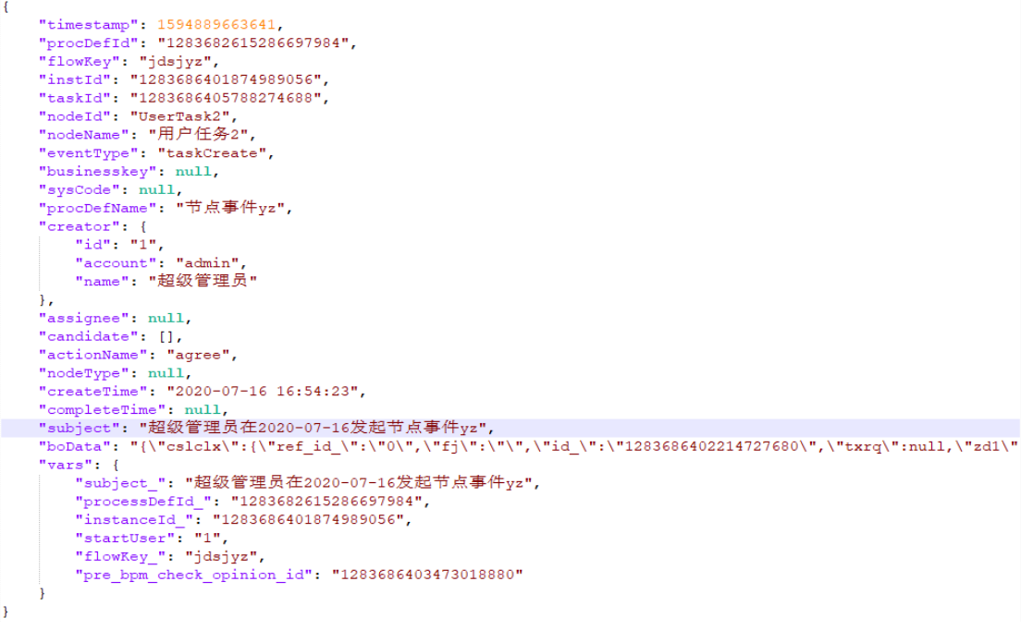Click the nodeName value 用户任务2
The height and width of the screenshot is (630, 1021).
(199, 135)
